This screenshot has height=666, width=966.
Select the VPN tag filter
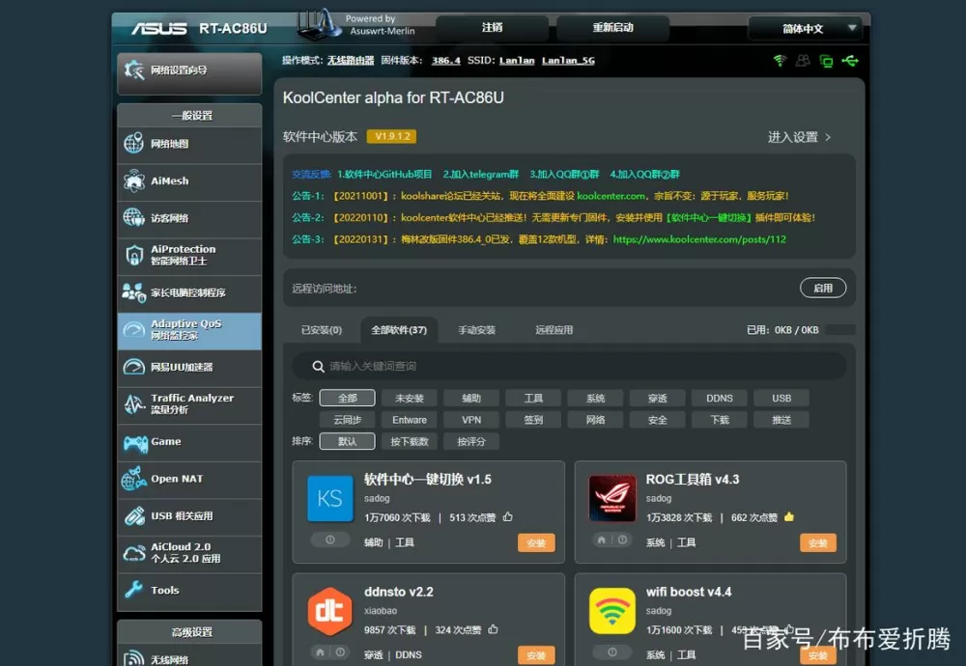(471, 420)
